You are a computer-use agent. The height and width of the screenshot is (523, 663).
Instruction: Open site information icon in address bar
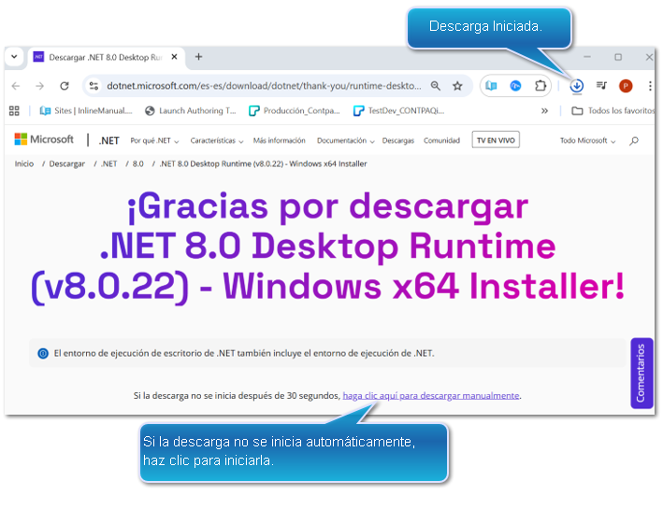pos(94,86)
